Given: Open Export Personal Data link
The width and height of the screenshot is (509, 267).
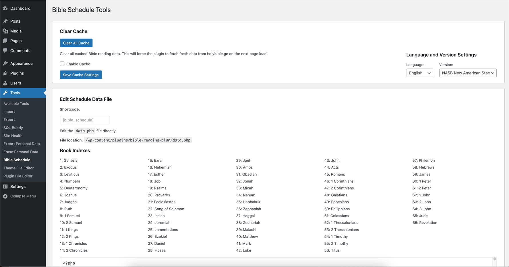Looking at the screenshot, I should click(22, 144).
